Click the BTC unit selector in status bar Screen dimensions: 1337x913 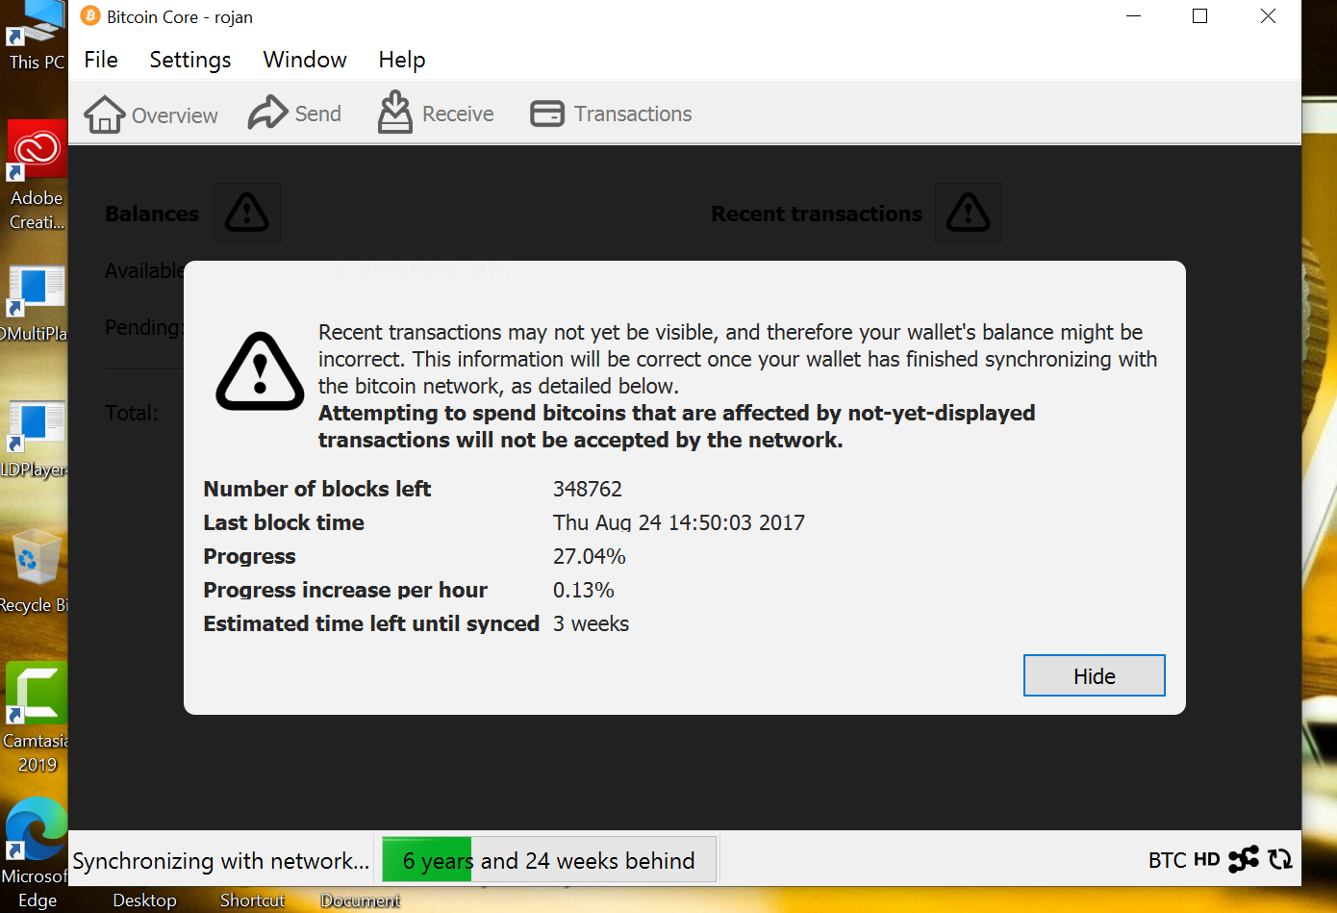click(x=1167, y=860)
